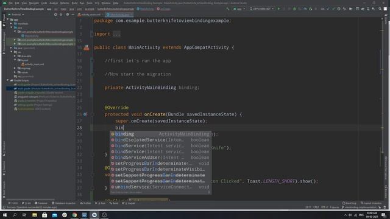The height and width of the screenshot is (219, 390).
Task: Open the Layout Inspector panel
Action: [x=371, y=203]
